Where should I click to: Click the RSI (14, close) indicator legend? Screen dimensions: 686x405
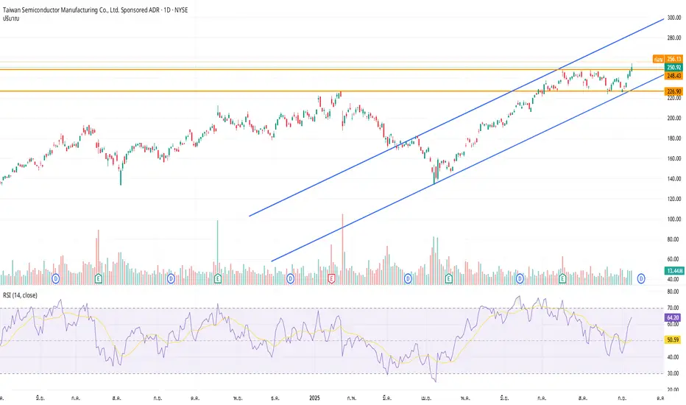tap(20, 295)
